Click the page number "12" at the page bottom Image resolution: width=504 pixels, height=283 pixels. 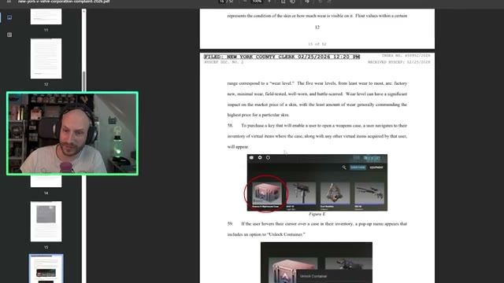point(317,28)
